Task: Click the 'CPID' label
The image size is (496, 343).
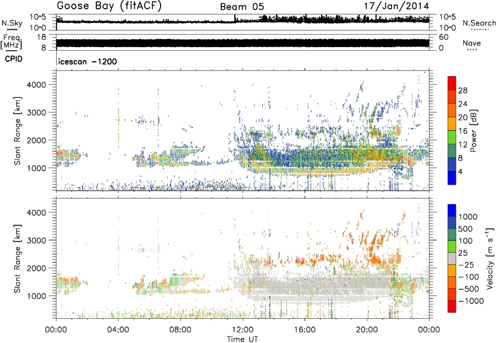Action: [14, 59]
